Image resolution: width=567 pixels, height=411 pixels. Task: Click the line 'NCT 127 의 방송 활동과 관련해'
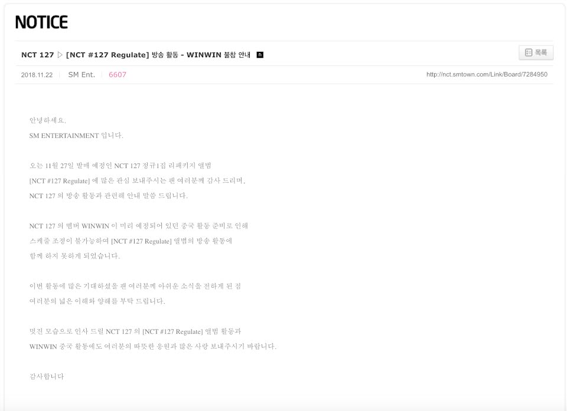(109, 196)
